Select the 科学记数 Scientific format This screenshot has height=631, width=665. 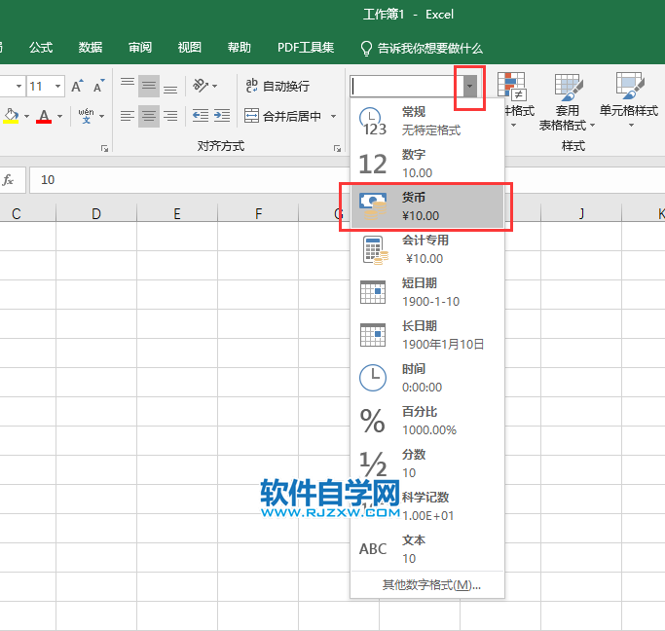427,506
